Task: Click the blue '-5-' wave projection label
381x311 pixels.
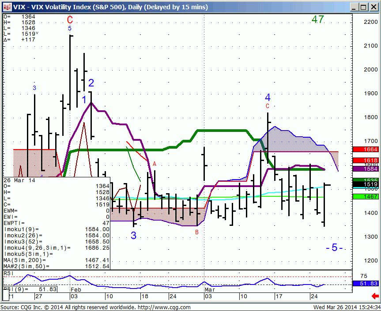Action: point(334,247)
